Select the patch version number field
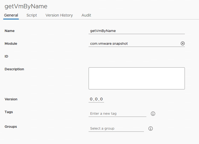This screenshot has height=144, width=199. [x=101, y=99]
